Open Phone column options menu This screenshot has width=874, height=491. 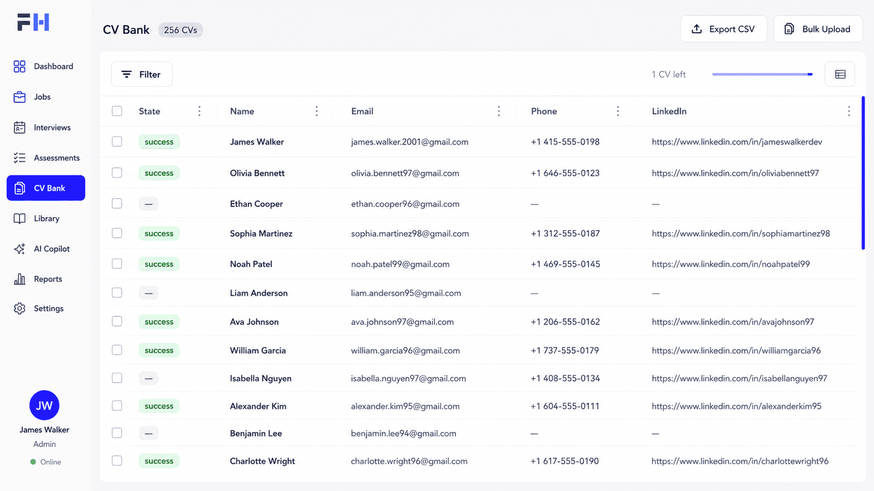tap(618, 111)
